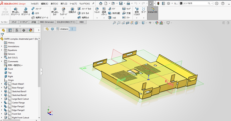Expand the Sheet-Metal1 feature node

pyautogui.click(x=2, y=84)
